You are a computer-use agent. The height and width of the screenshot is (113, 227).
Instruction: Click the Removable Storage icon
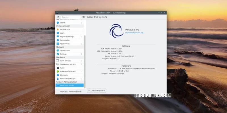point(58,79)
